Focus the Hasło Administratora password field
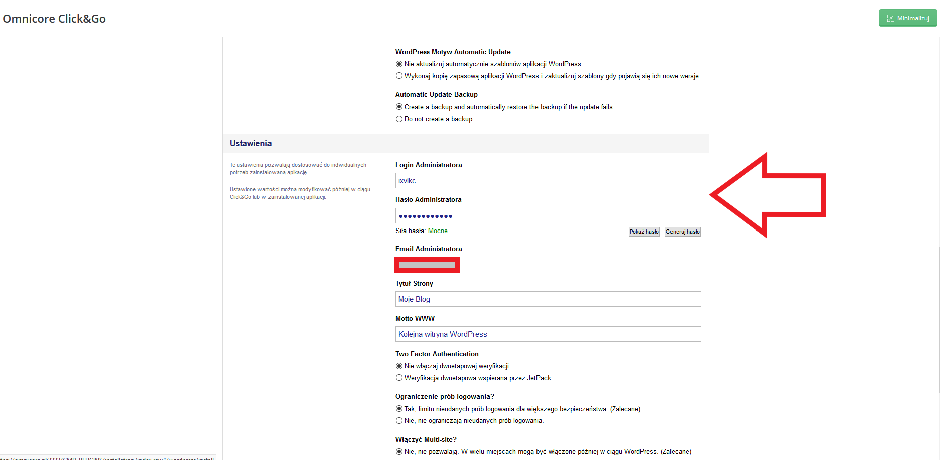 pyautogui.click(x=548, y=216)
